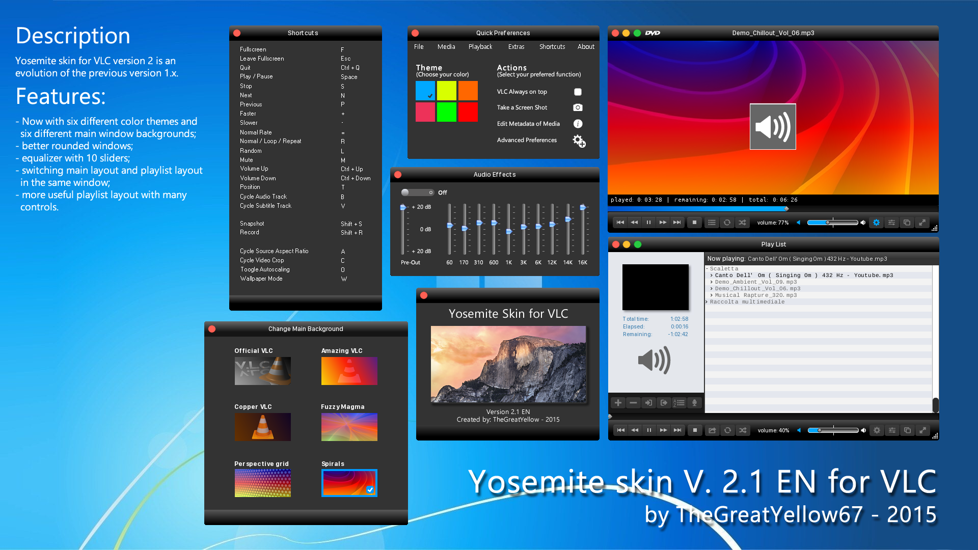Open the Extras menu in Quick Preferences

click(516, 47)
